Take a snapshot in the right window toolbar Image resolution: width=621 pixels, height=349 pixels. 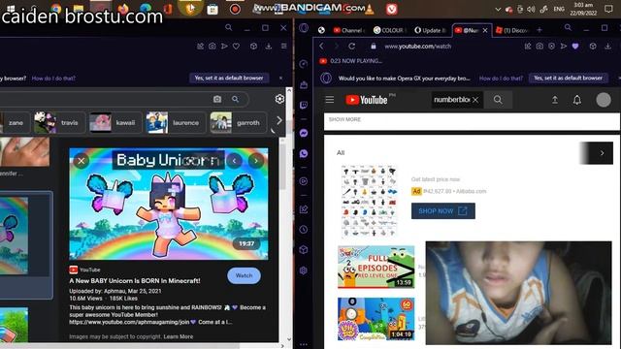[539, 47]
